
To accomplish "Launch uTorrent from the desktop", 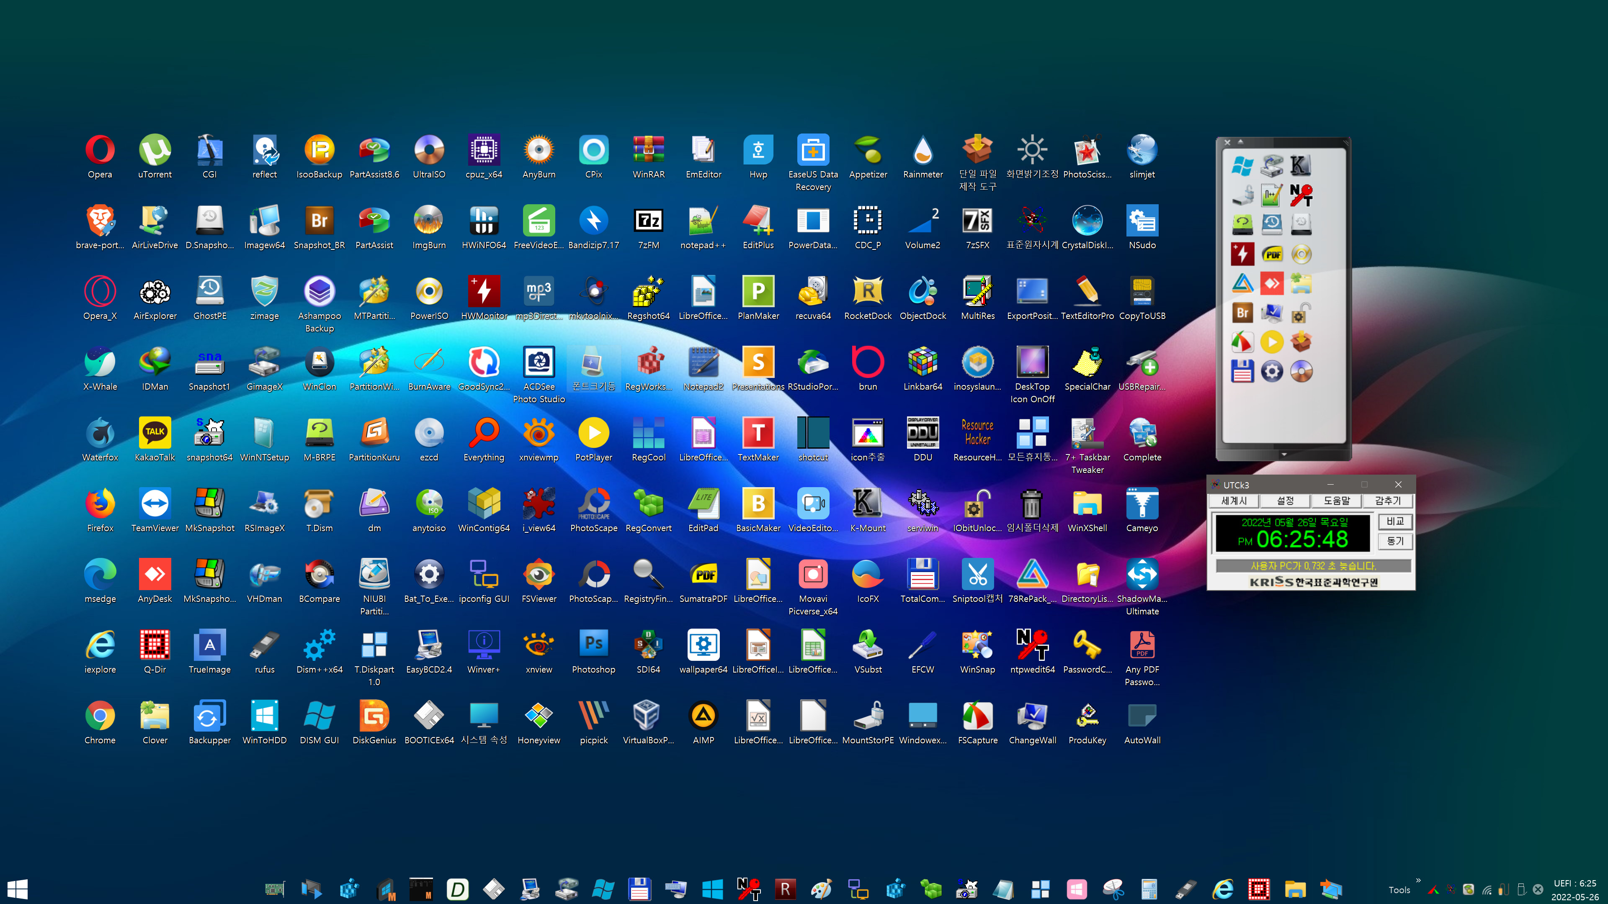I will [155, 156].
